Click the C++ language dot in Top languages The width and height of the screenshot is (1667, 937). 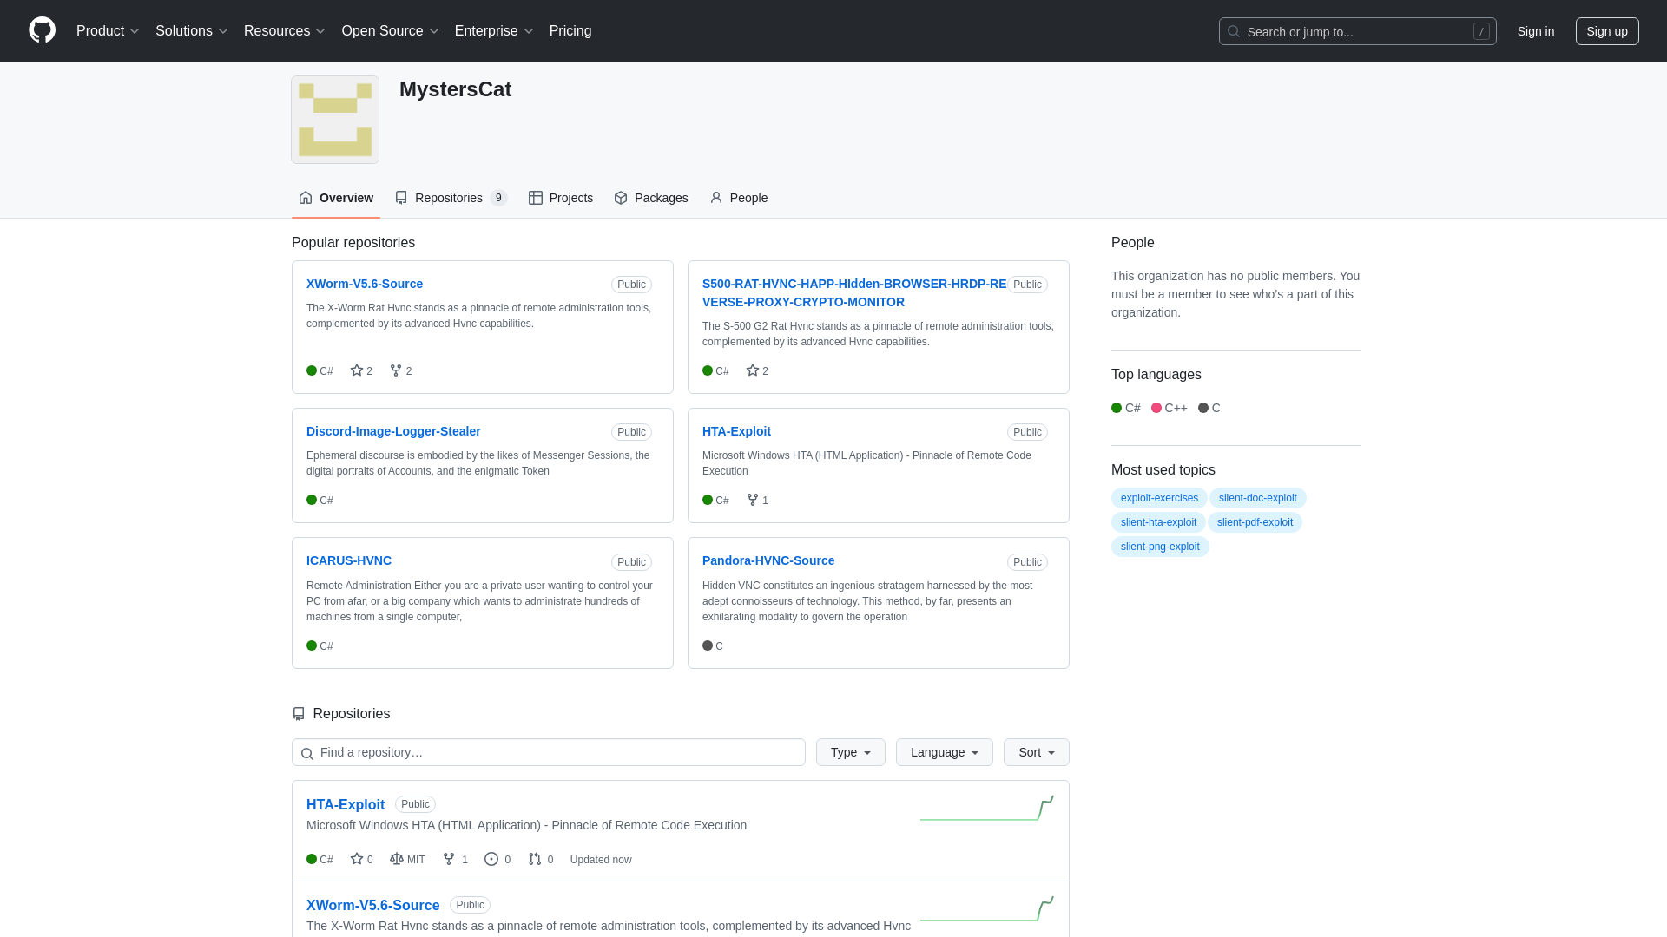(1156, 408)
